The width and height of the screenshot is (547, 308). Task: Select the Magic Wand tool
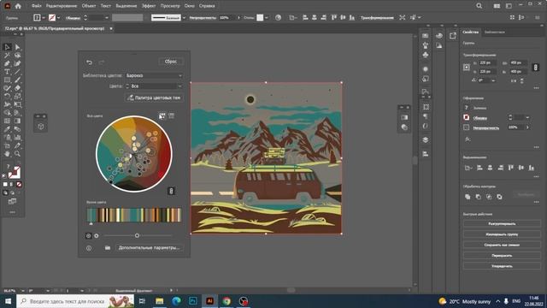click(x=7, y=55)
